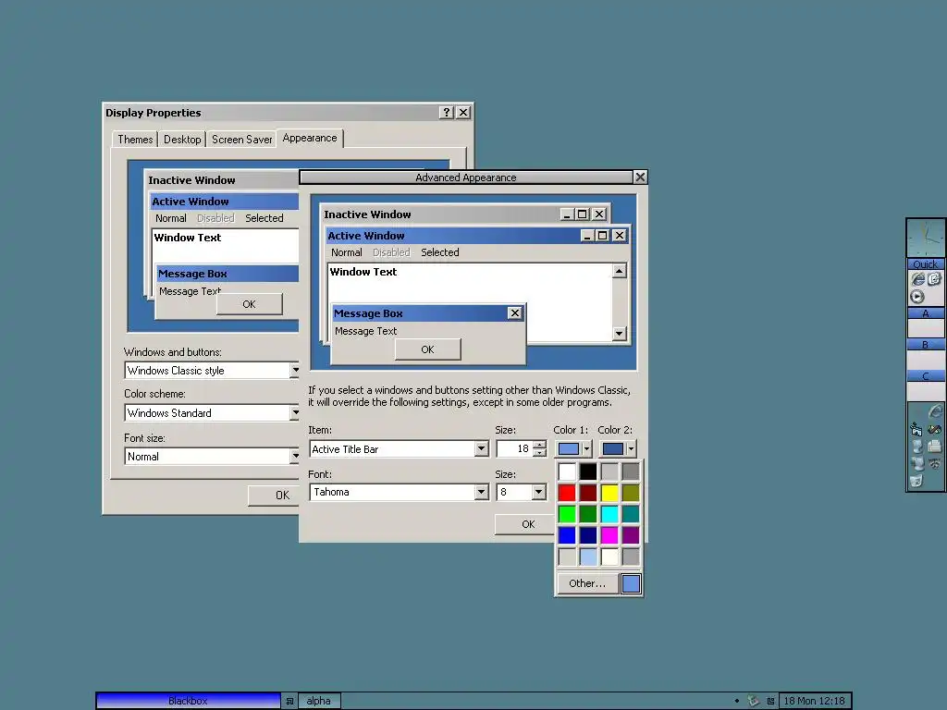
Task: Open Windows Media Player icon in Quick panel
Action: tap(917, 297)
